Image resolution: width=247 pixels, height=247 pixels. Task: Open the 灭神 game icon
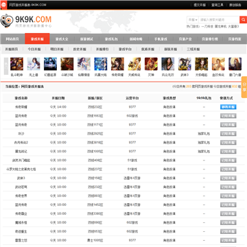click(x=151, y=64)
